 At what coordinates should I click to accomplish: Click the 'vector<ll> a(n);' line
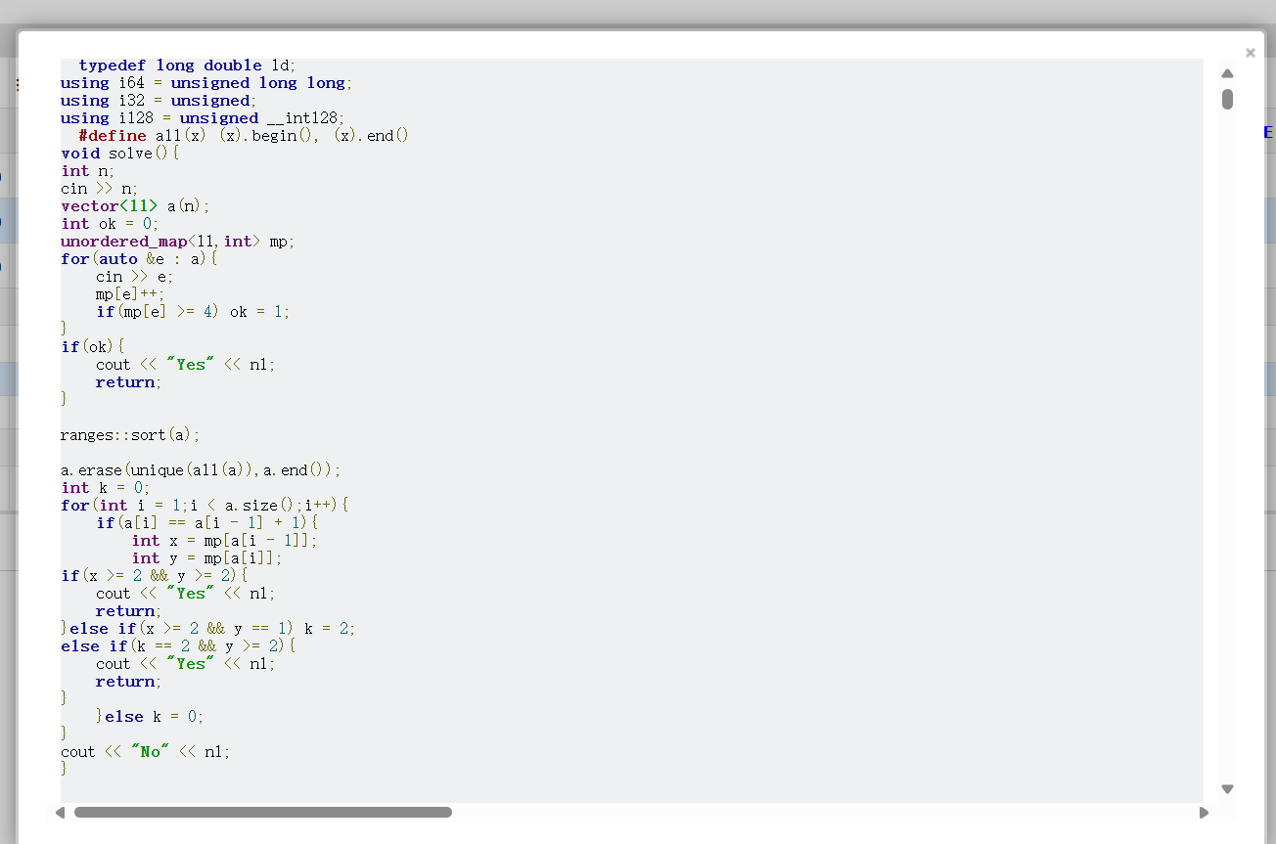click(x=135, y=206)
